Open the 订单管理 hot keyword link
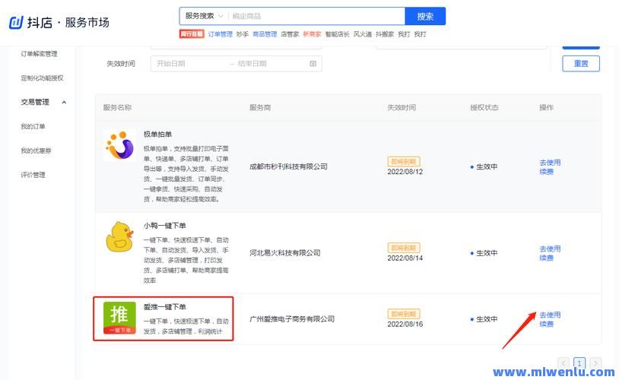The image size is (619, 380). point(220,34)
